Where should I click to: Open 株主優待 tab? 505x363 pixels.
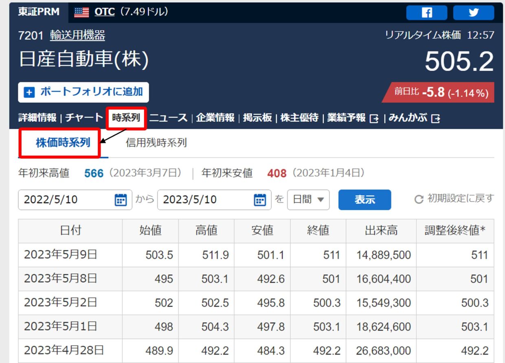click(299, 118)
